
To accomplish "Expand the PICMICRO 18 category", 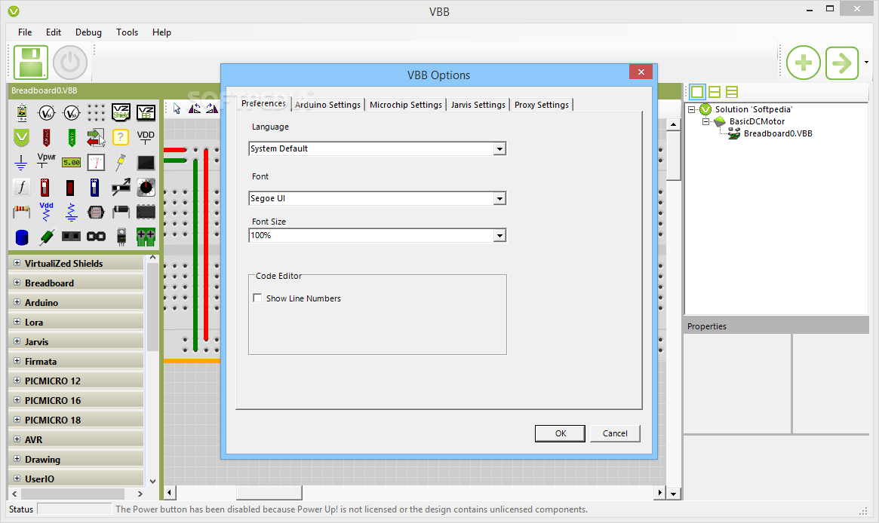I will coord(17,420).
